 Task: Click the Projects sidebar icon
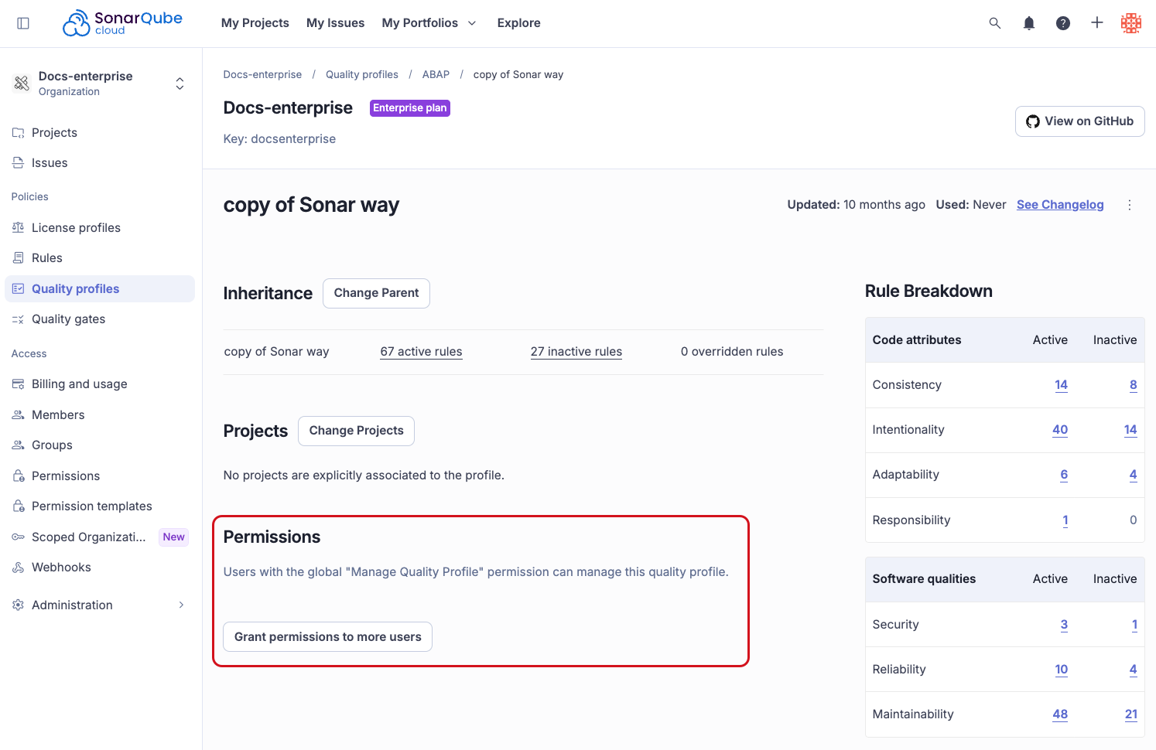point(19,133)
